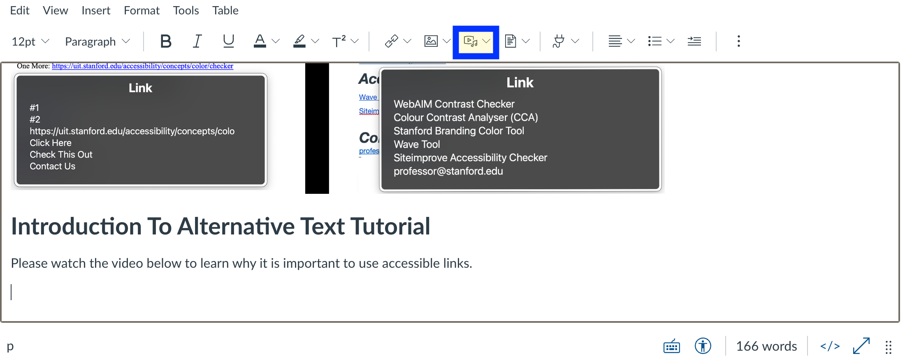Image resolution: width=905 pixels, height=363 pixels.
Task: Expand alignment options arrow
Action: click(x=631, y=41)
